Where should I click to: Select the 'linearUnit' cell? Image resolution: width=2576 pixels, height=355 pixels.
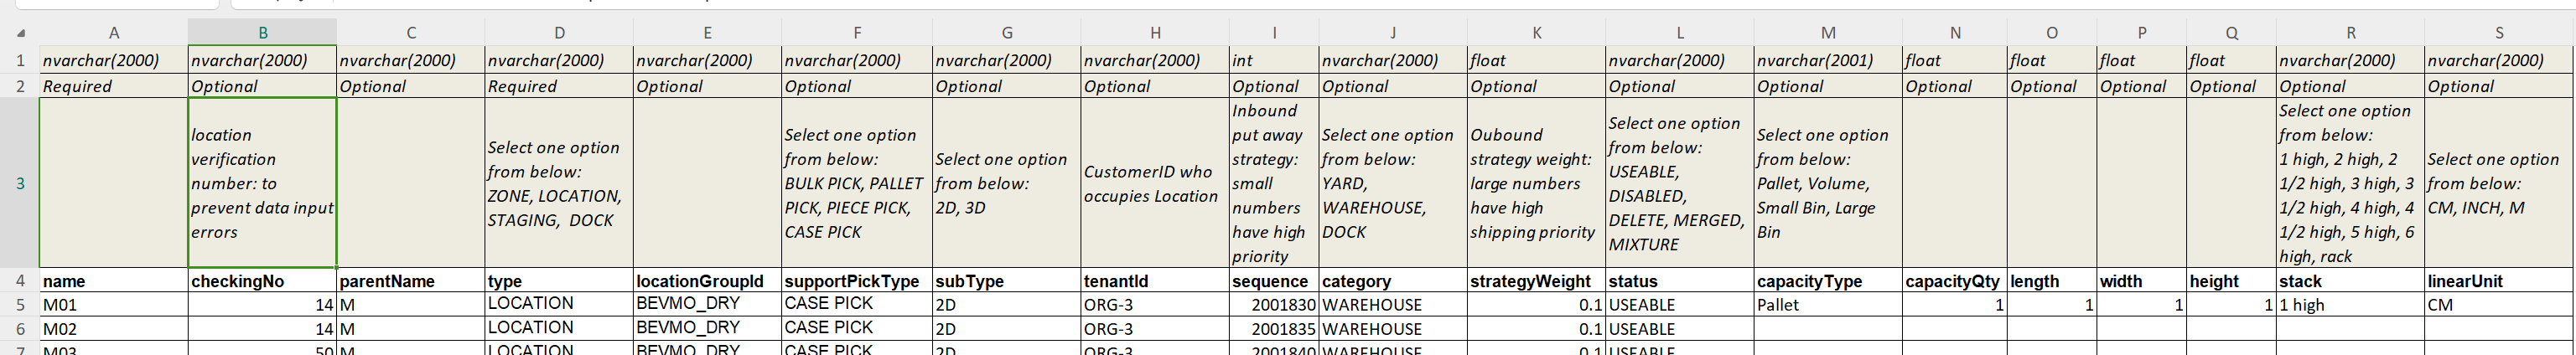tap(2498, 281)
